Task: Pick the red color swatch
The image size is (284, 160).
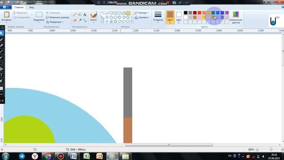Action: pos(199,13)
